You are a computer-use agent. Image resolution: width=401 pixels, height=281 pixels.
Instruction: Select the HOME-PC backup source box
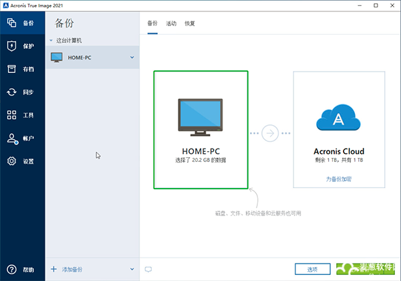200,130
